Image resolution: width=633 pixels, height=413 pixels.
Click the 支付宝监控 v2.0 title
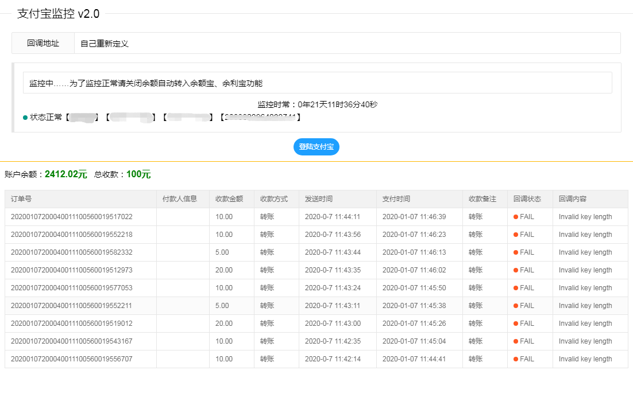tap(58, 14)
